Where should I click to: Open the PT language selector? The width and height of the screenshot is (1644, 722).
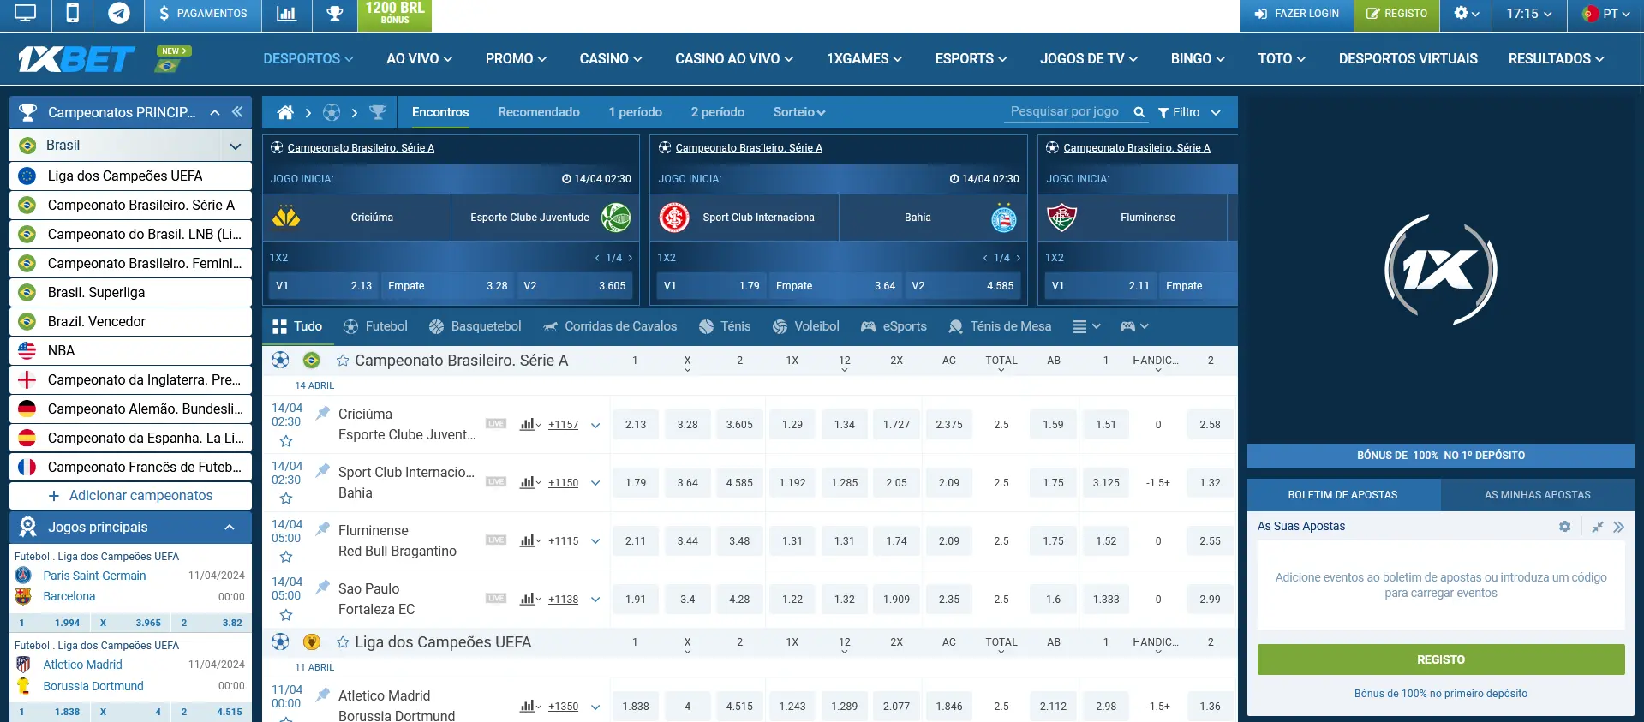[x=1606, y=14]
